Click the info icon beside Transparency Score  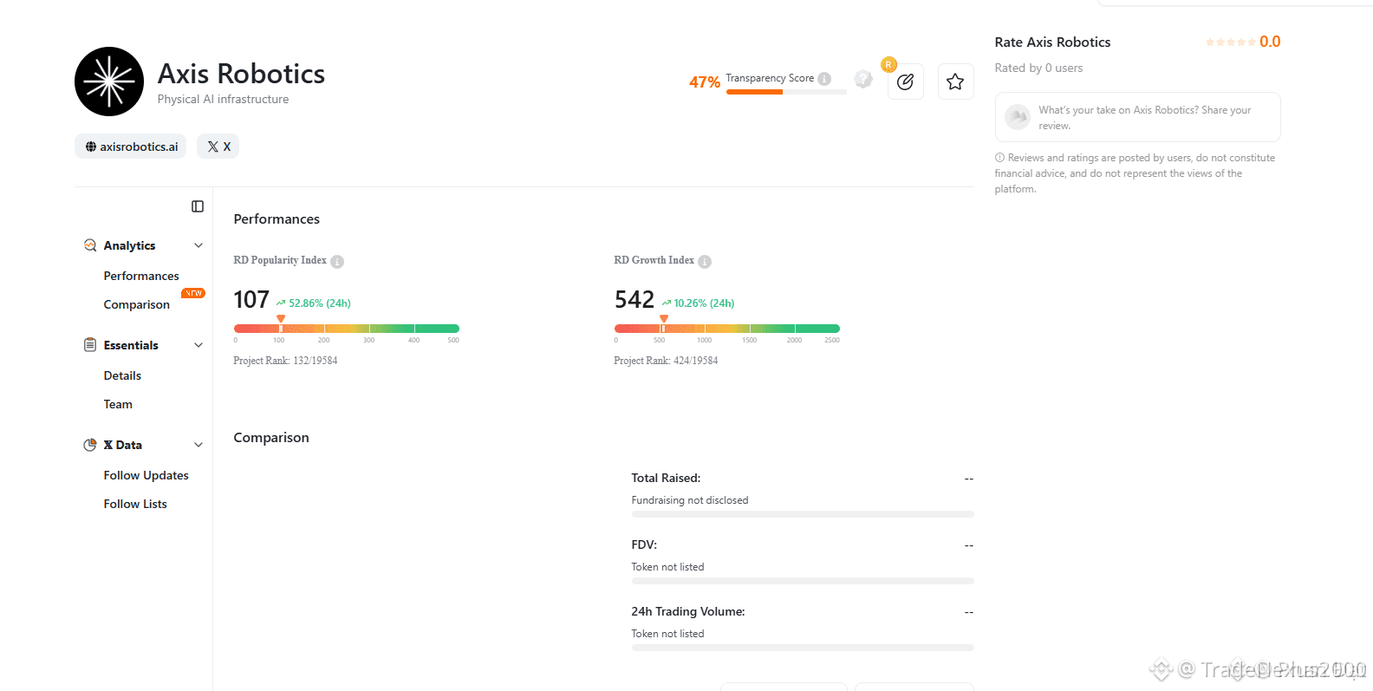[x=824, y=79]
